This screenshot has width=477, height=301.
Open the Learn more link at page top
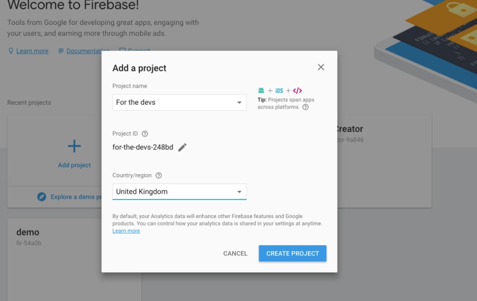coord(32,51)
